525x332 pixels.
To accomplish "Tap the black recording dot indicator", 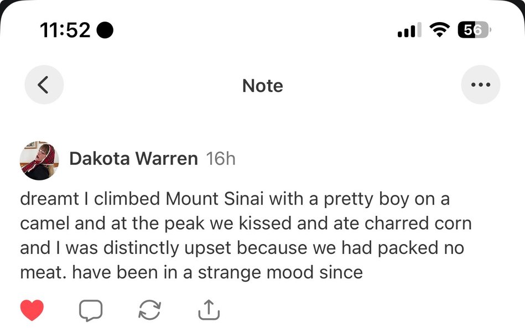I will pyautogui.click(x=105, y=30).
